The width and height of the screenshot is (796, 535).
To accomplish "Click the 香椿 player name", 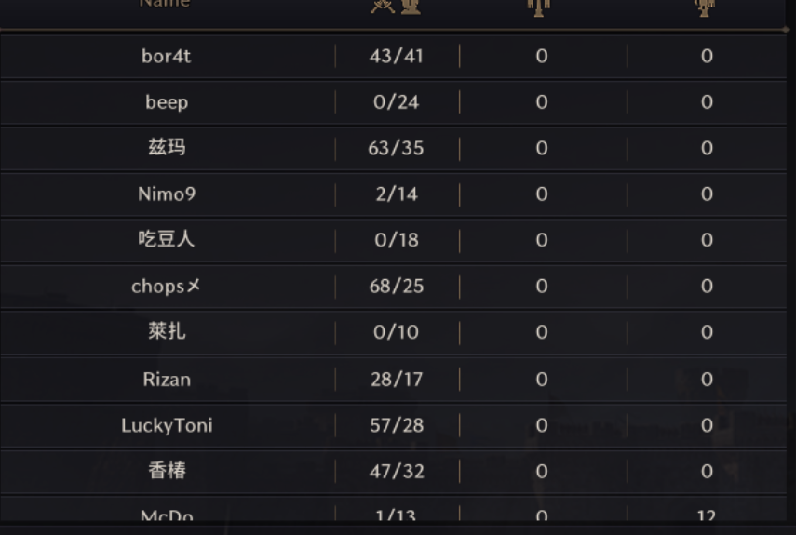I will click(x=167, y=471).
